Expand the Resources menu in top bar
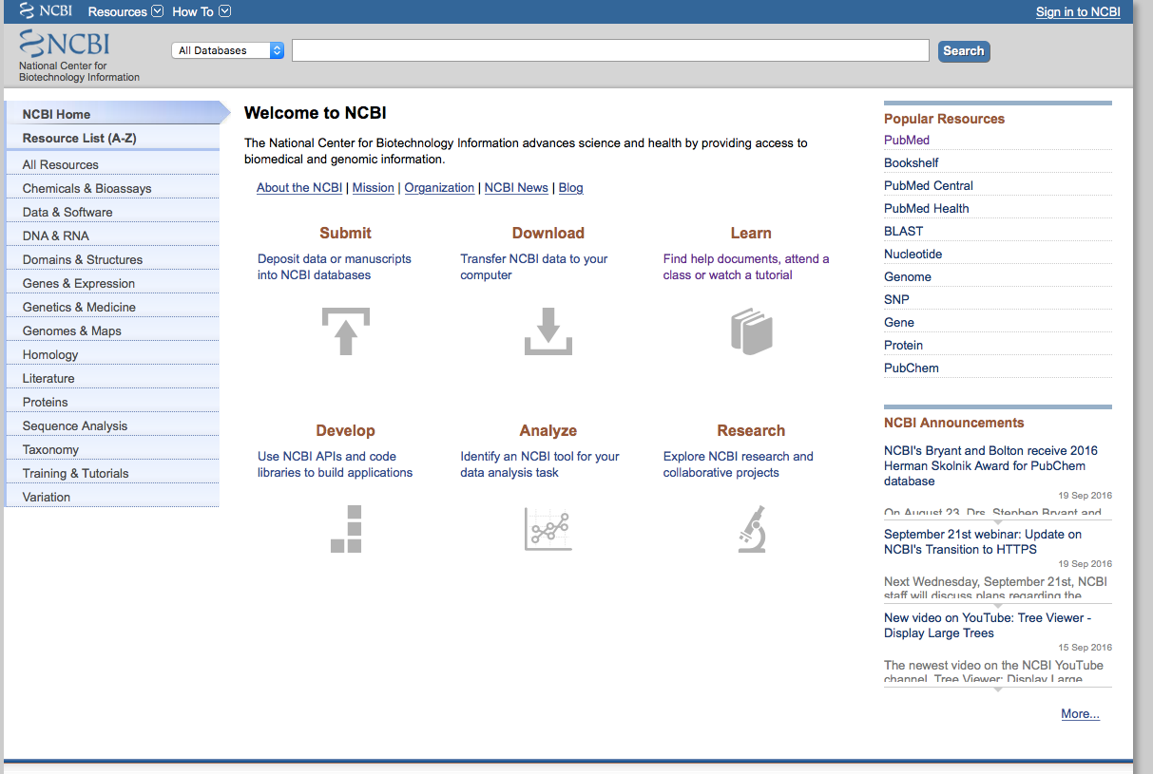This screenshot has height=774, width=1153. click(125, 11)
